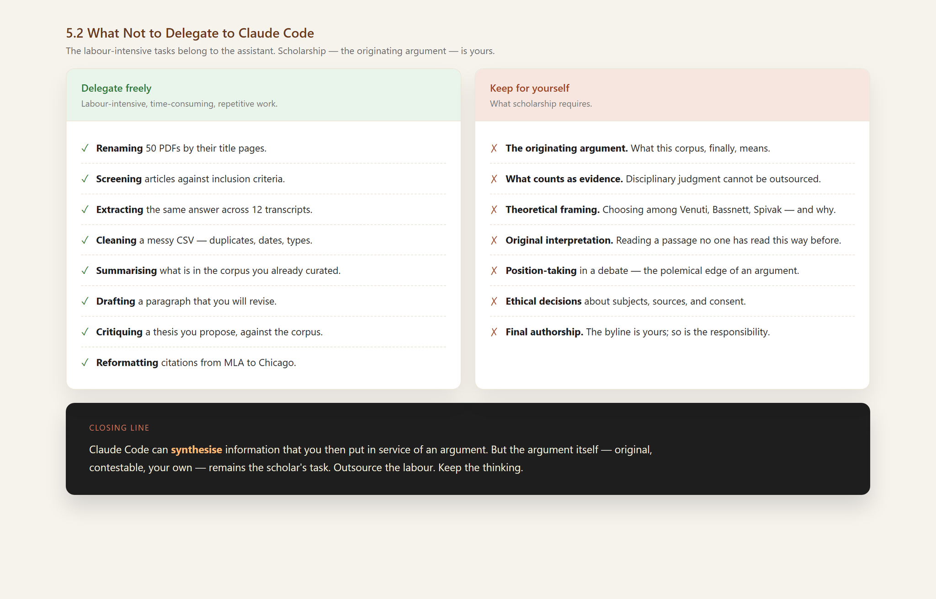Viewport: 936px width, 599px height.
Task: Click the X icon beside The originating argument
Action: pos(494,148)
